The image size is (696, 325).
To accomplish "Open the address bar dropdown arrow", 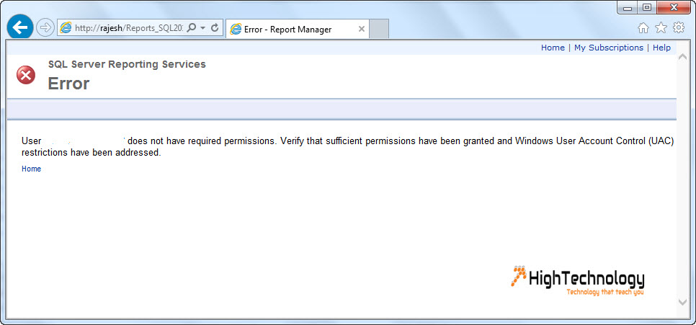I will tap(203, 28).
